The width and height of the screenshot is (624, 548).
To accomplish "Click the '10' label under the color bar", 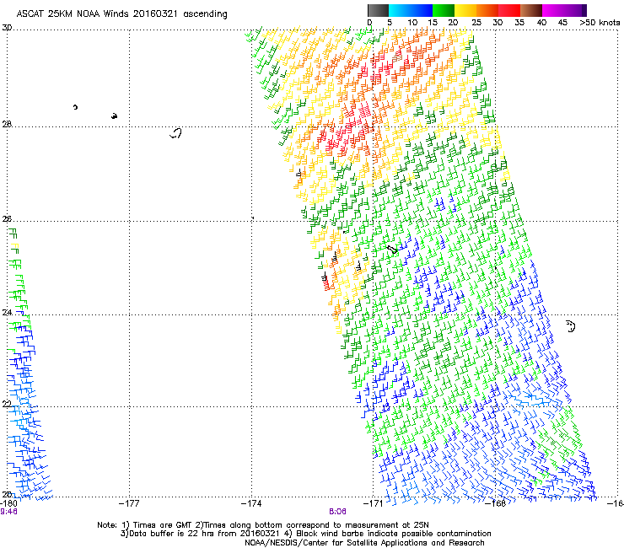I will click(x=412, y=23).
